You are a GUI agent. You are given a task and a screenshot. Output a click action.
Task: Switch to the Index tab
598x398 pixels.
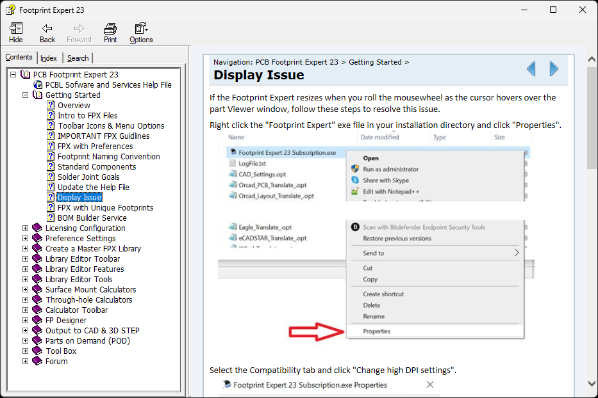[x=49, y=58]
